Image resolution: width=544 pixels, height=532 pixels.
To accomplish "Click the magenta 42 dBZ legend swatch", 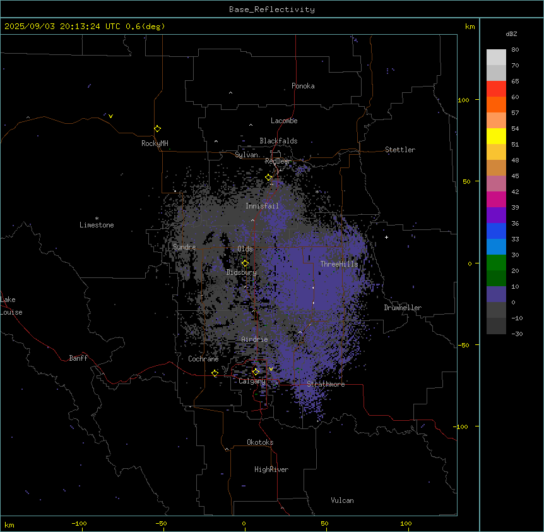I will (496, 199).
